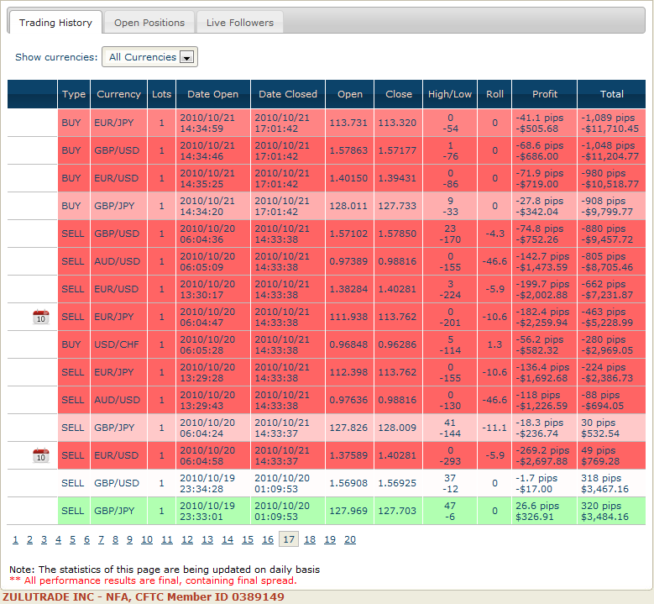Click calendar icon beside SELL EUR/JPY 111.938 row

point(41,317)
